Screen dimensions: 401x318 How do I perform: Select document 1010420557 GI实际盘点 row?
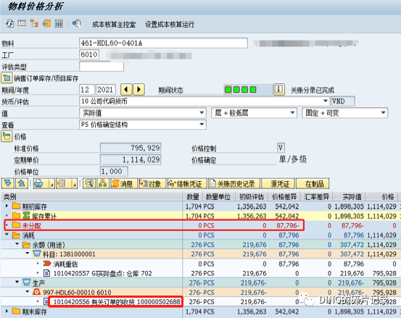tap(199, 273)
